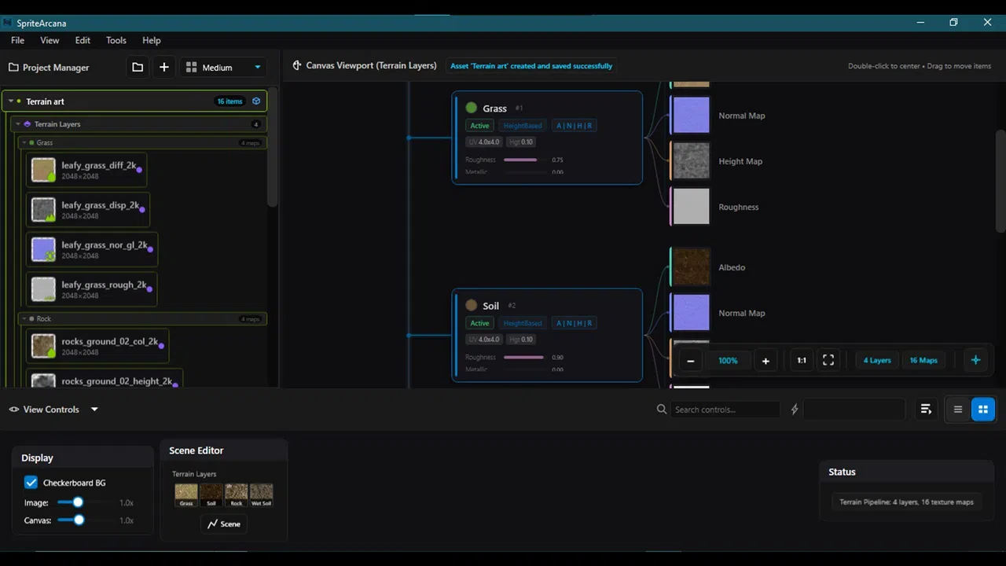The width and height of the screenshot is (1006, 566).
Task: Click the cube icon on Terrain art row
Action: point(256,101)
